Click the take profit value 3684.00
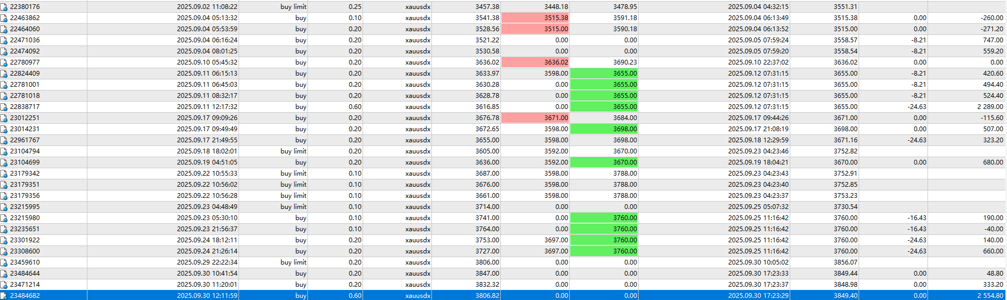Viewport: 1007px width, 300px height. (625, 118)
